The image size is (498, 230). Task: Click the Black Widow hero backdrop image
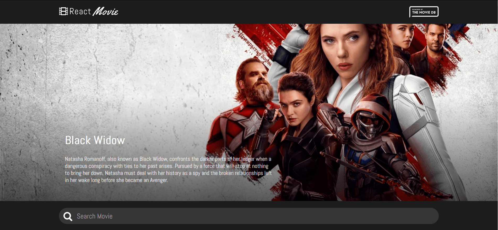249,112
